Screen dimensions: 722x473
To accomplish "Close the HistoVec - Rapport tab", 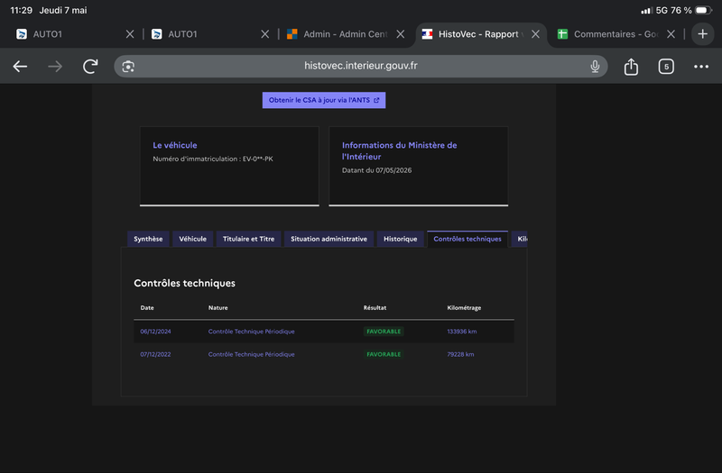I will [535, 34].
